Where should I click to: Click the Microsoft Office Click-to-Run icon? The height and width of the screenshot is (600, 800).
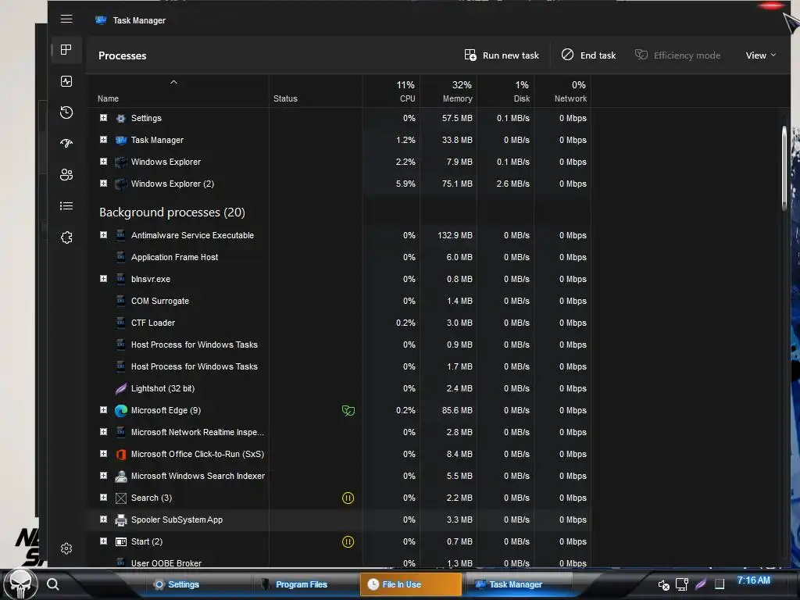121,455
